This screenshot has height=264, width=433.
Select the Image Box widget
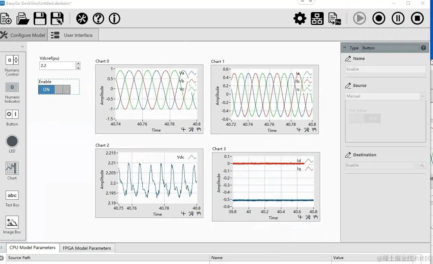[12, 225]
